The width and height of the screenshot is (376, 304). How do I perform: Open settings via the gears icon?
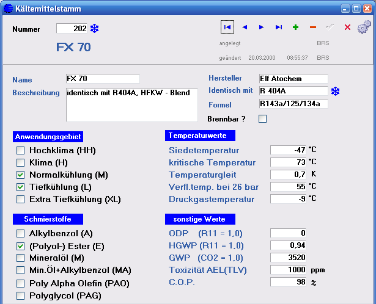pos(364,27)
